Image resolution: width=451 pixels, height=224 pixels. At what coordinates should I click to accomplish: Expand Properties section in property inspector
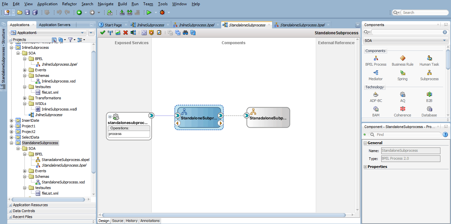365,167
